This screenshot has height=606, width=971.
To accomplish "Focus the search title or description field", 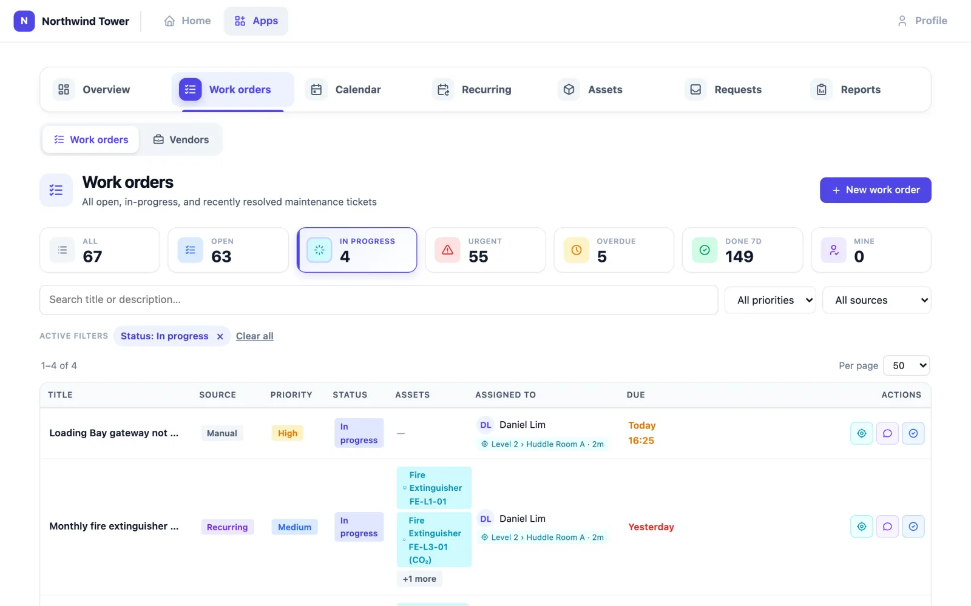I will (379, 300).
